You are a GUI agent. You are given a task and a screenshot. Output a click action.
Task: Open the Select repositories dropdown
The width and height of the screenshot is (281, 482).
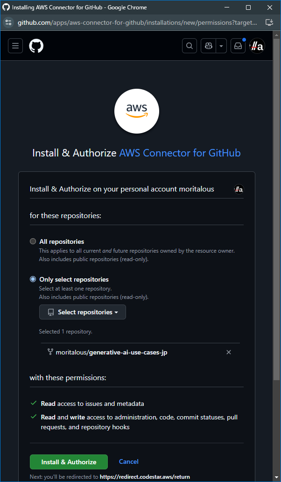coord(82,312)
